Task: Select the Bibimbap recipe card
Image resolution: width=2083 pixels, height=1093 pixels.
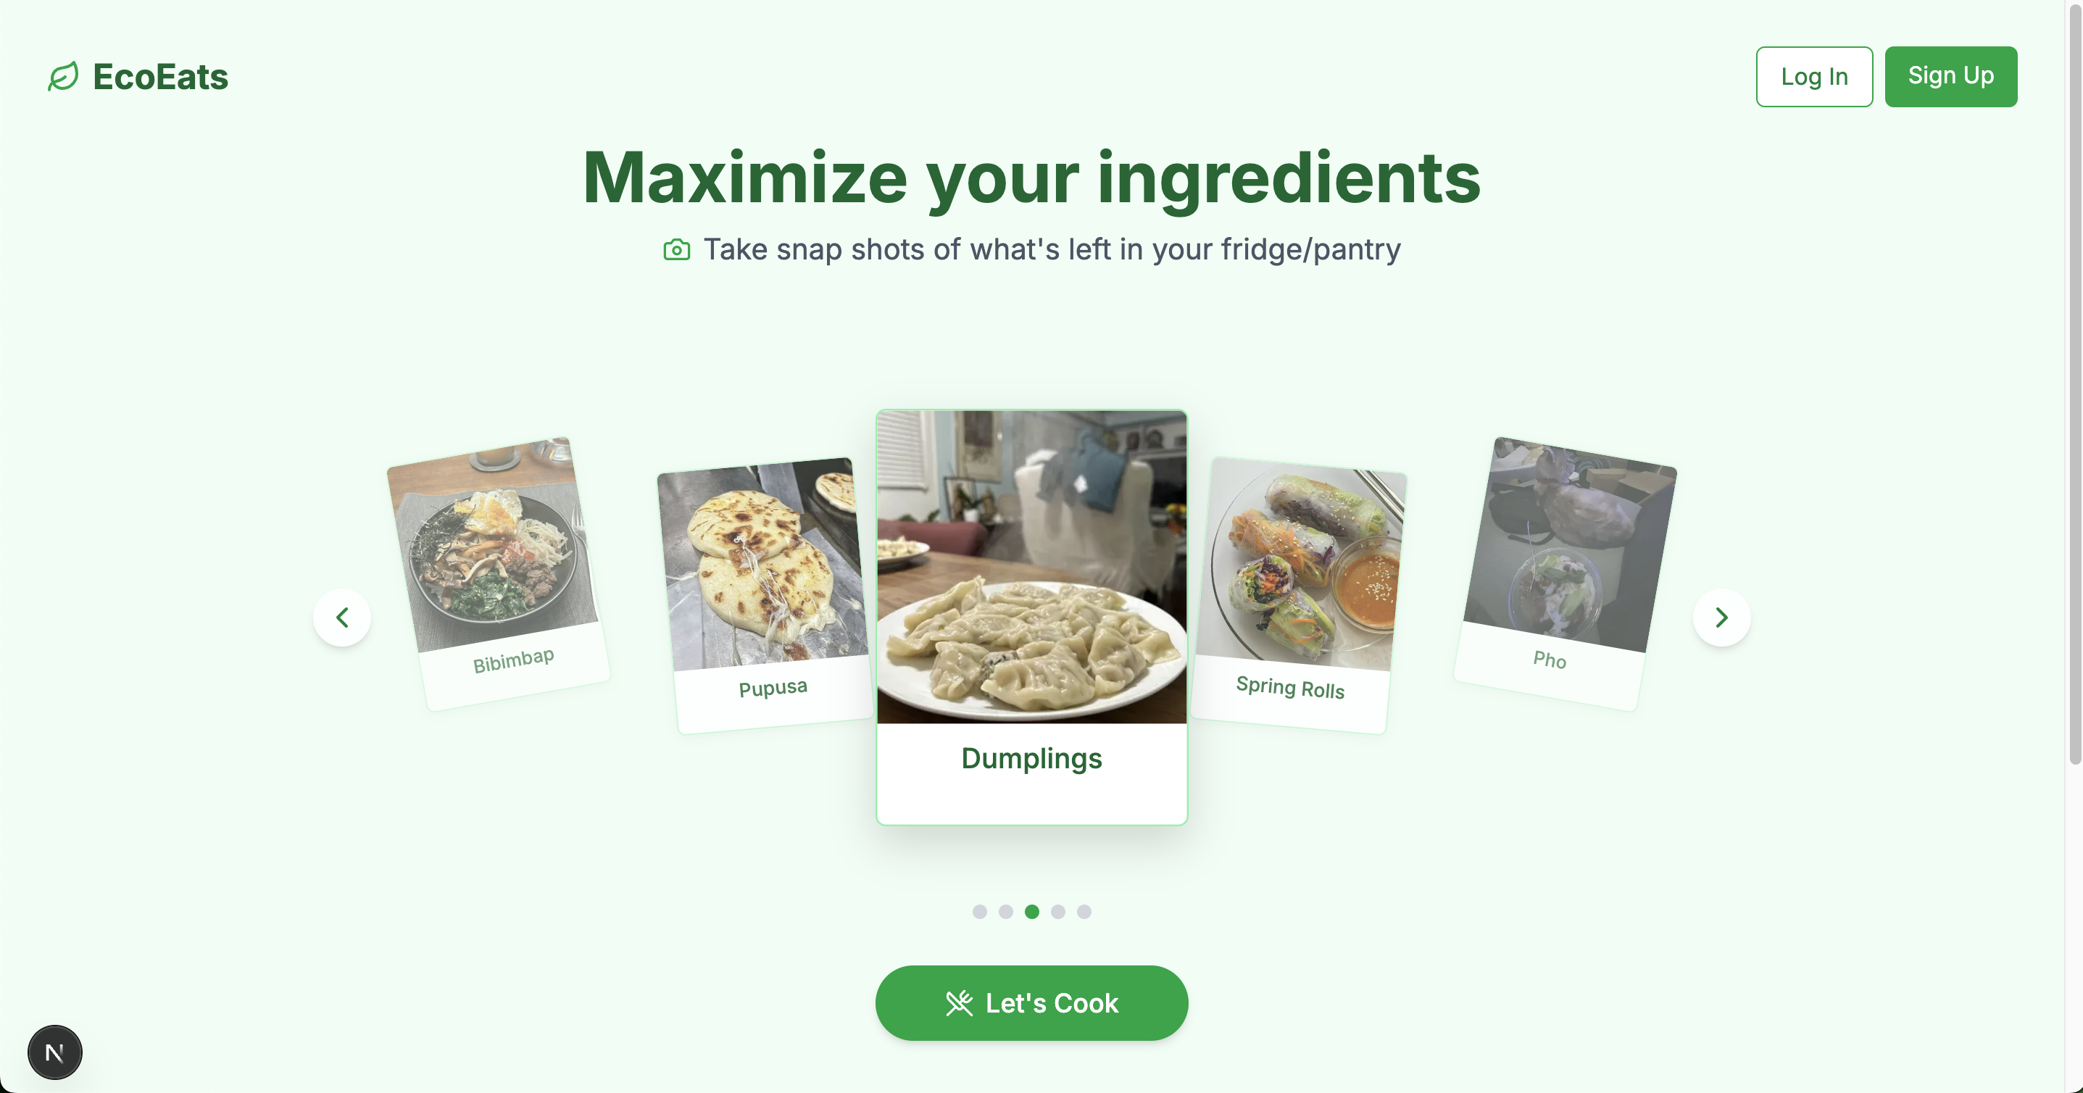Action: (x=498, y=574)
